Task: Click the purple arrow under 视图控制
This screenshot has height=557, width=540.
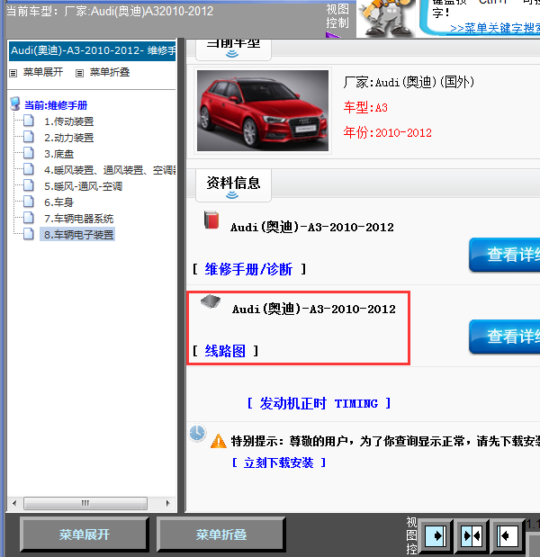Action: click(x=333, y=35)
